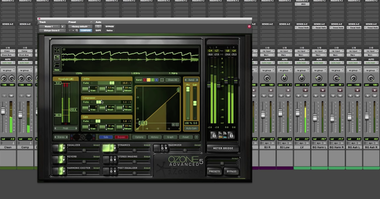Click the right arrow of the Peak selector
380x199 pixels.
tap(76, 128)
